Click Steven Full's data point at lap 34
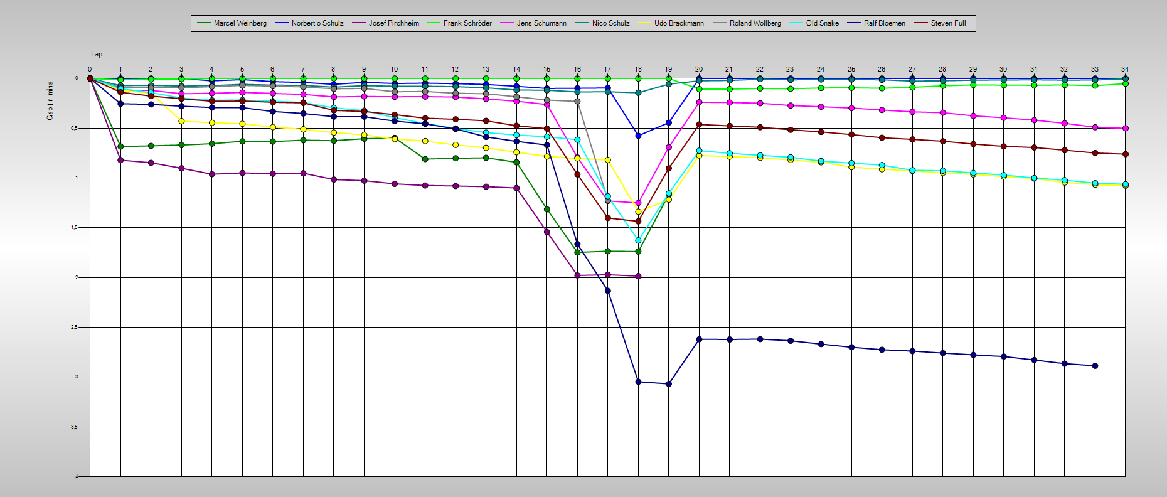Screen dimensions: 1167x497 [1125, 154]
